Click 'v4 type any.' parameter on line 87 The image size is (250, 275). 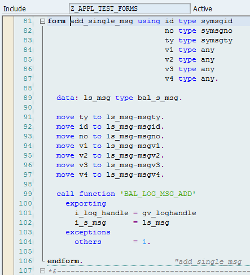point(191,79)
